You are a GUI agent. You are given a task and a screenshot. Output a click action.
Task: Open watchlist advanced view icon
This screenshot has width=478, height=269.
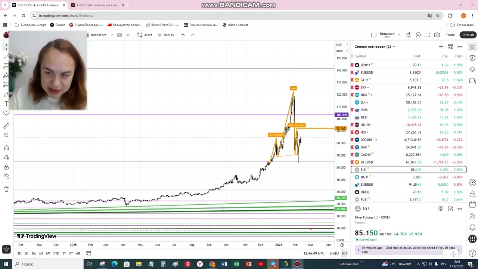[x=450, y=46]
